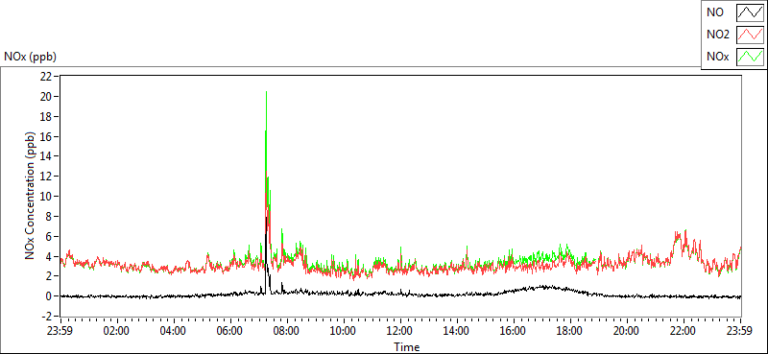
Task: Click y-axis value 6
Action: coord(50,237)
